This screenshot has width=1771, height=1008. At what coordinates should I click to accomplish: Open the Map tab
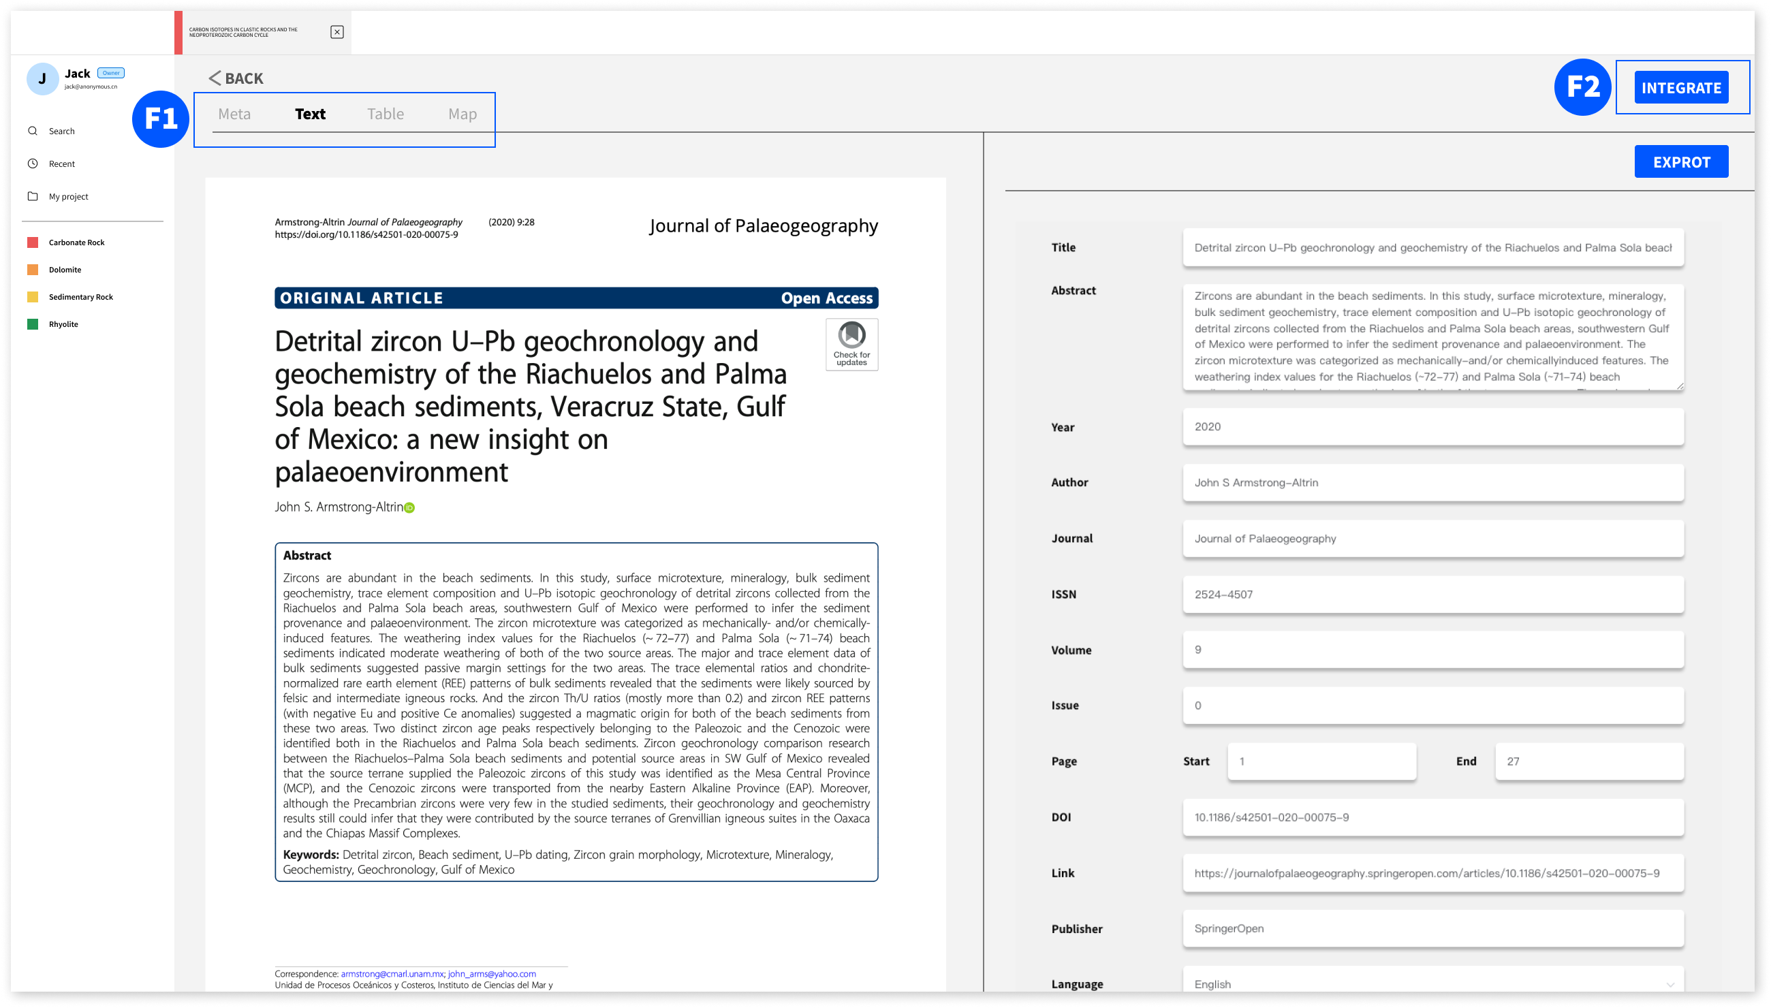(x=462, y=114)
